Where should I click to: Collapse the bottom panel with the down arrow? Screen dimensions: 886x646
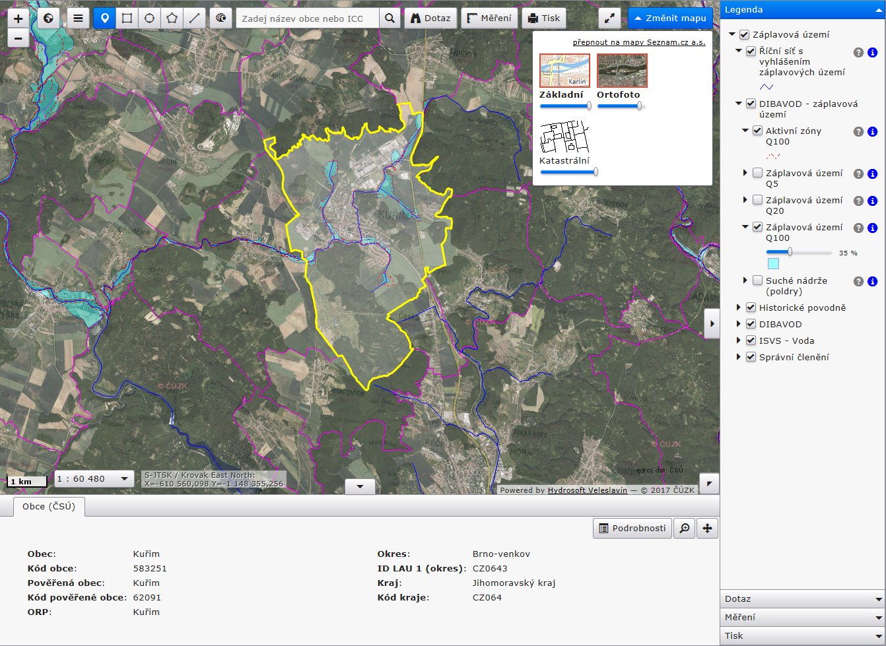click(x=360, y=487)
